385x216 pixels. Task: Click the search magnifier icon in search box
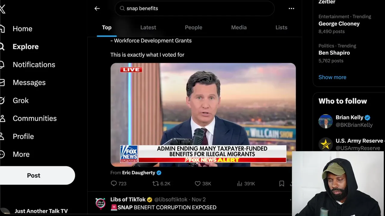point(122,8)
